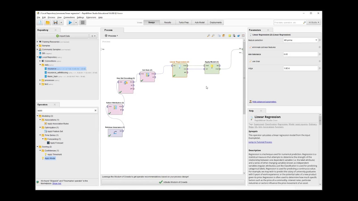Select the Linear Regression (2) operator
Screen dimensions: 358x201
(x=180, y=71)
